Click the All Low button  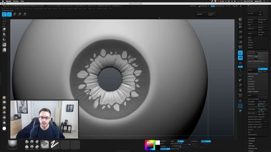pos(252,22)
